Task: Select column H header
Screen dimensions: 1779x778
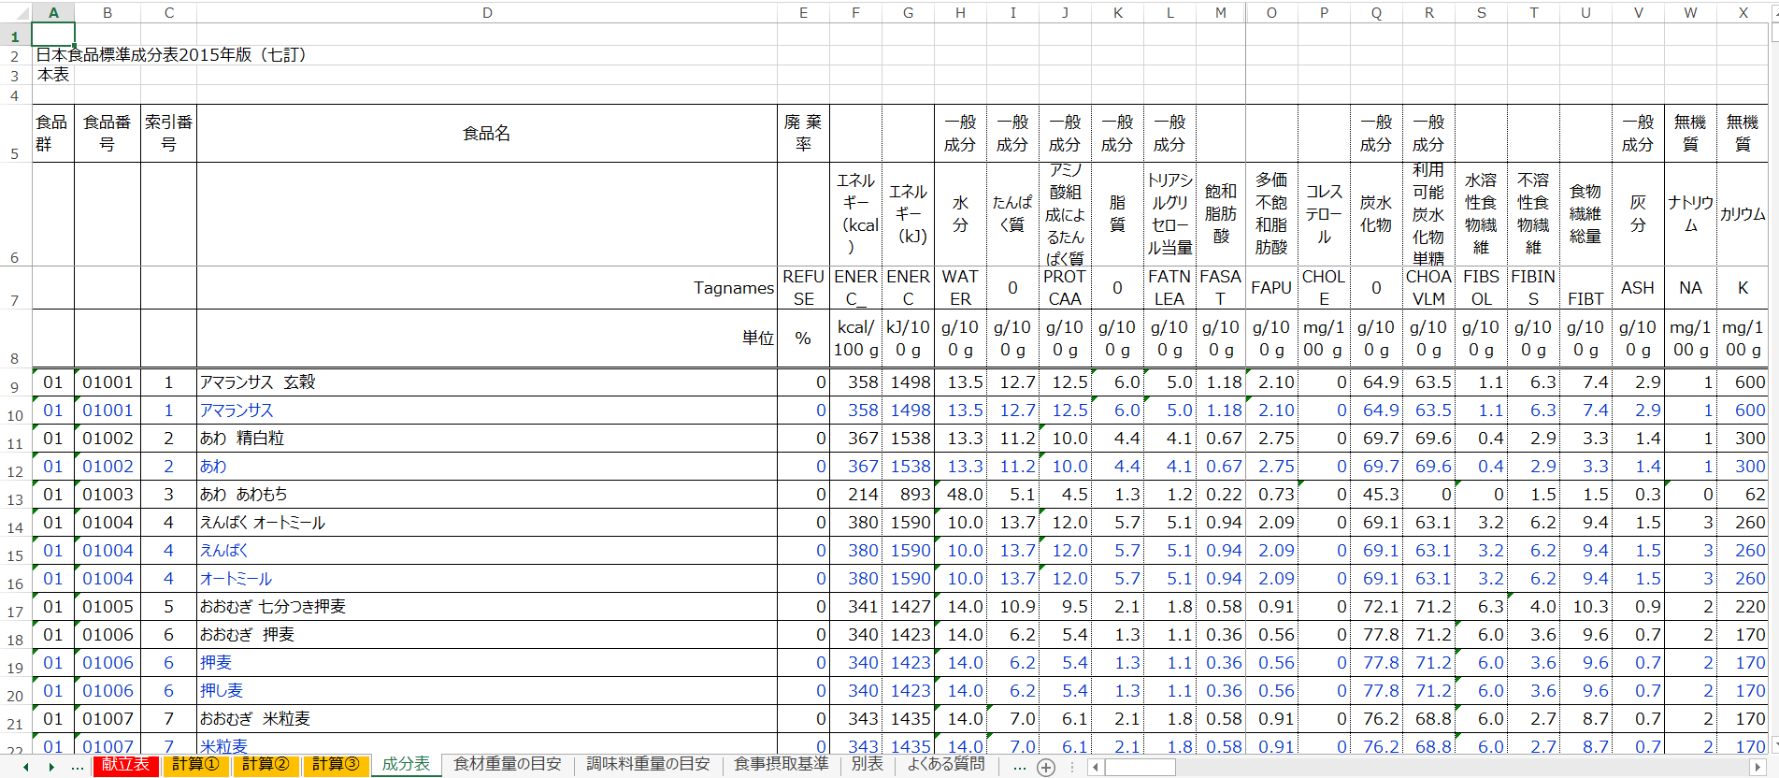Action: point(960,13)
